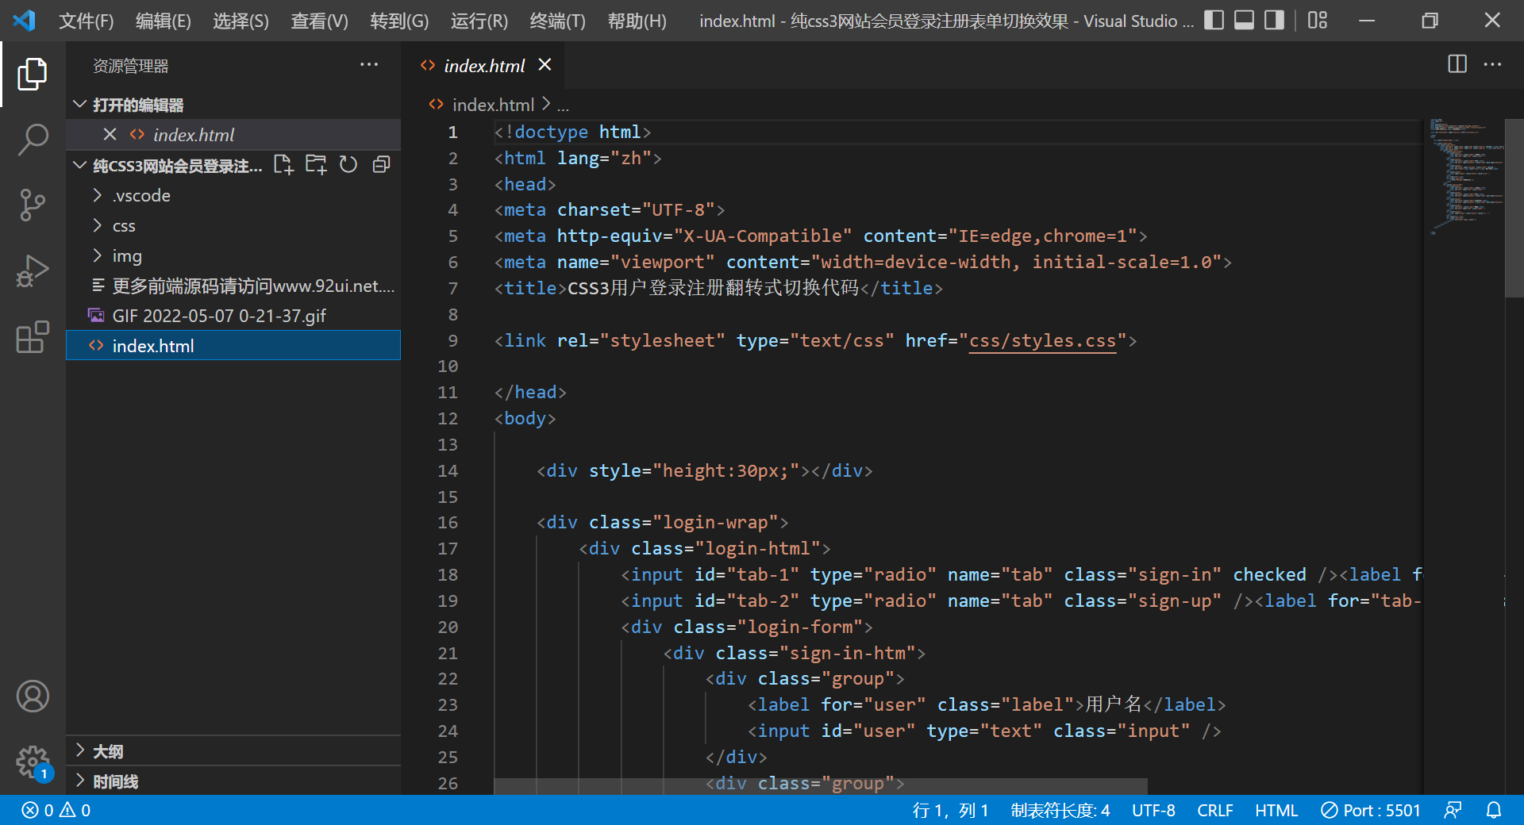Click the vertical editor scrollbar
The width and height of the screenshot is (1524, 825).
(x=1514, y=208)
